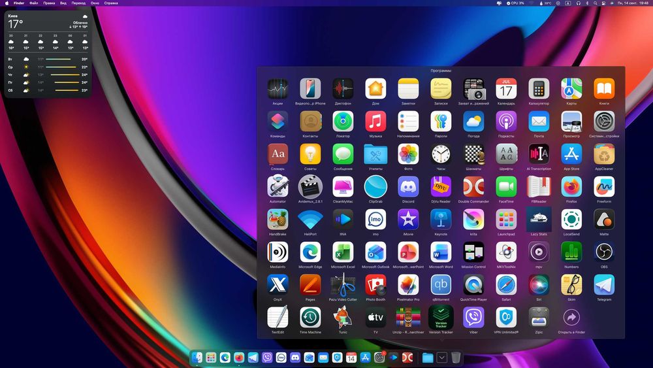Launch the Погода weather app icon
The width and height of the screenshot is (653, 368).
pos(473,122)
